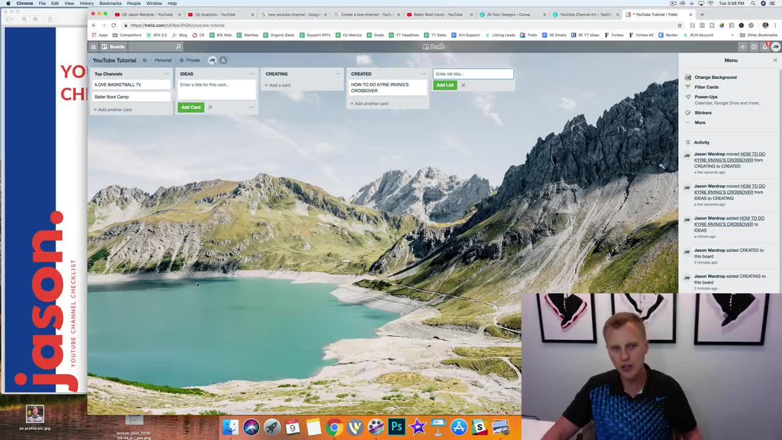782x440 pixels.
Task: Click the Enter list title field
Action: (473, 74)
